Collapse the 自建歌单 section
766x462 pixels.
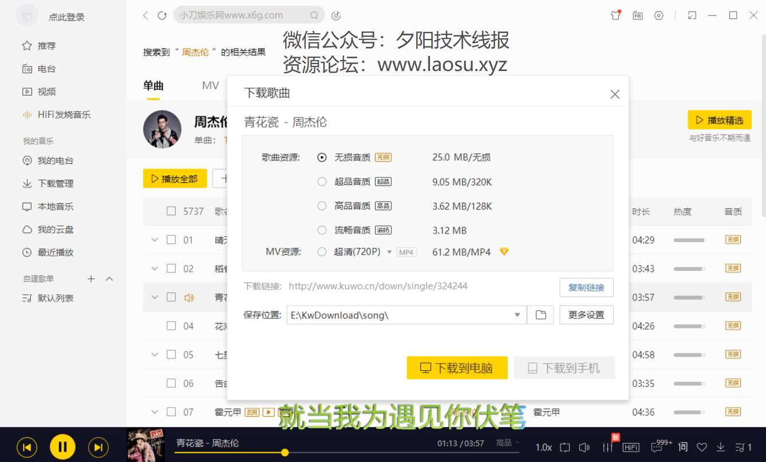click(x=109, y=279)
